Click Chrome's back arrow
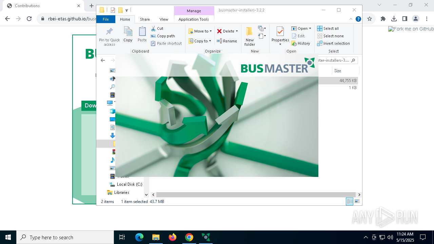Viewport: 434px width, 244px height. pyautogui.click(x=7, y=19)
